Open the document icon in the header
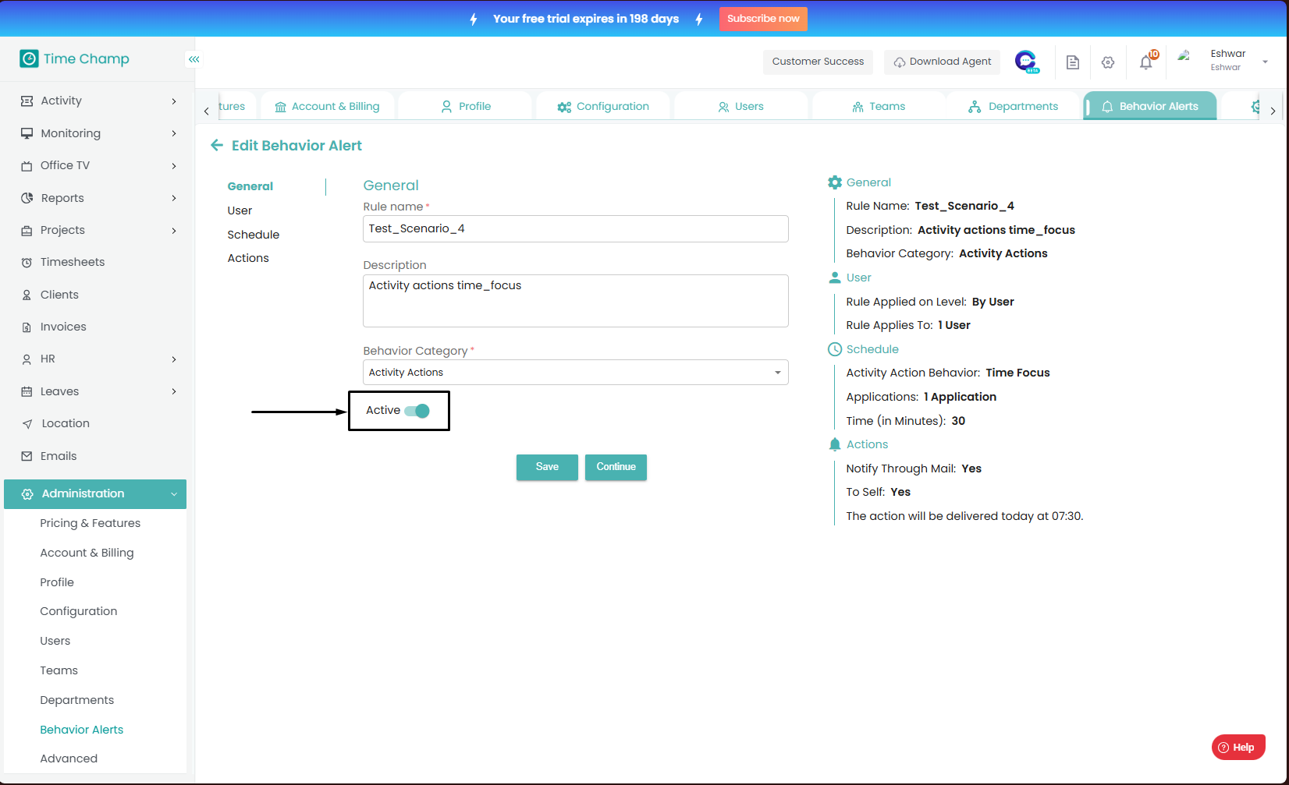This screenshot has width=1289, height=785. point(1073,62)
